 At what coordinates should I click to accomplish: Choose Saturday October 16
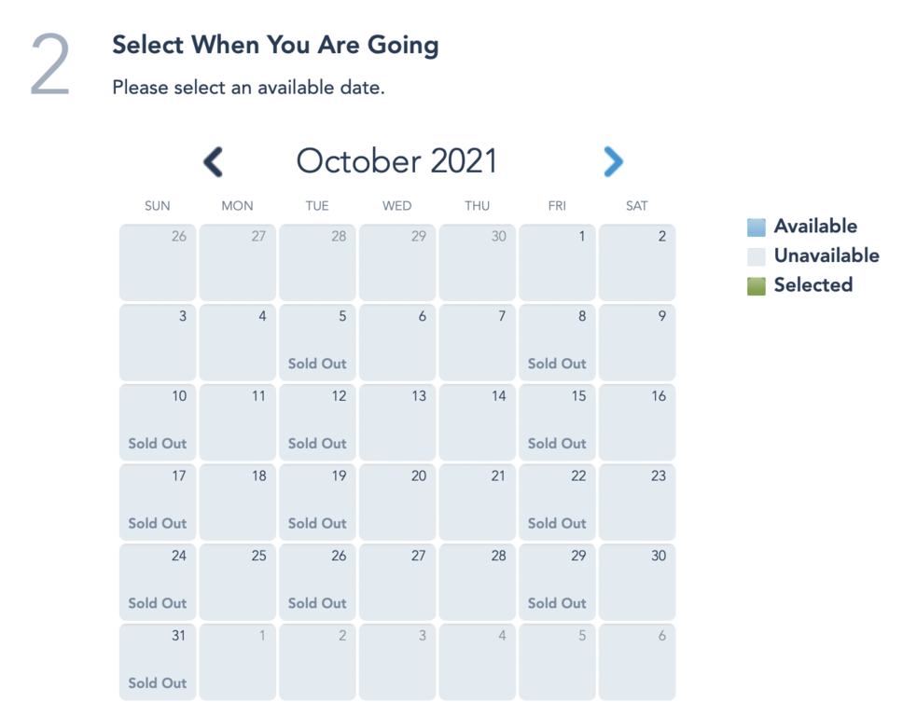[x=637, y=421]
